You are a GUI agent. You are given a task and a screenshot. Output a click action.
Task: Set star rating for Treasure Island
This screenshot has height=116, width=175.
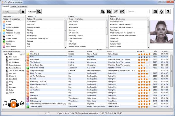click(144, 107)
